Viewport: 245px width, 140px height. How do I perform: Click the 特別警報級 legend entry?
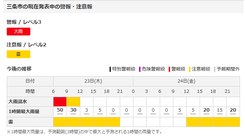pos(122,69)
